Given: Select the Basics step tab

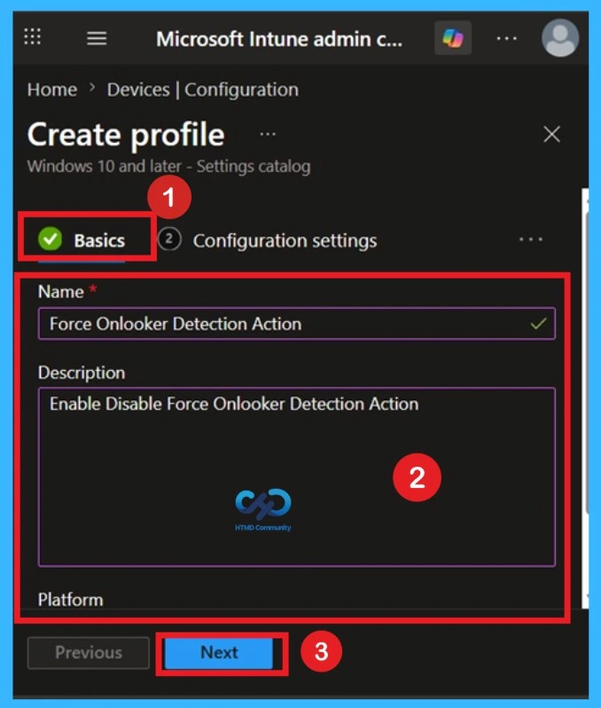Looking at the screenshot, I should click(x=82, y=240).
